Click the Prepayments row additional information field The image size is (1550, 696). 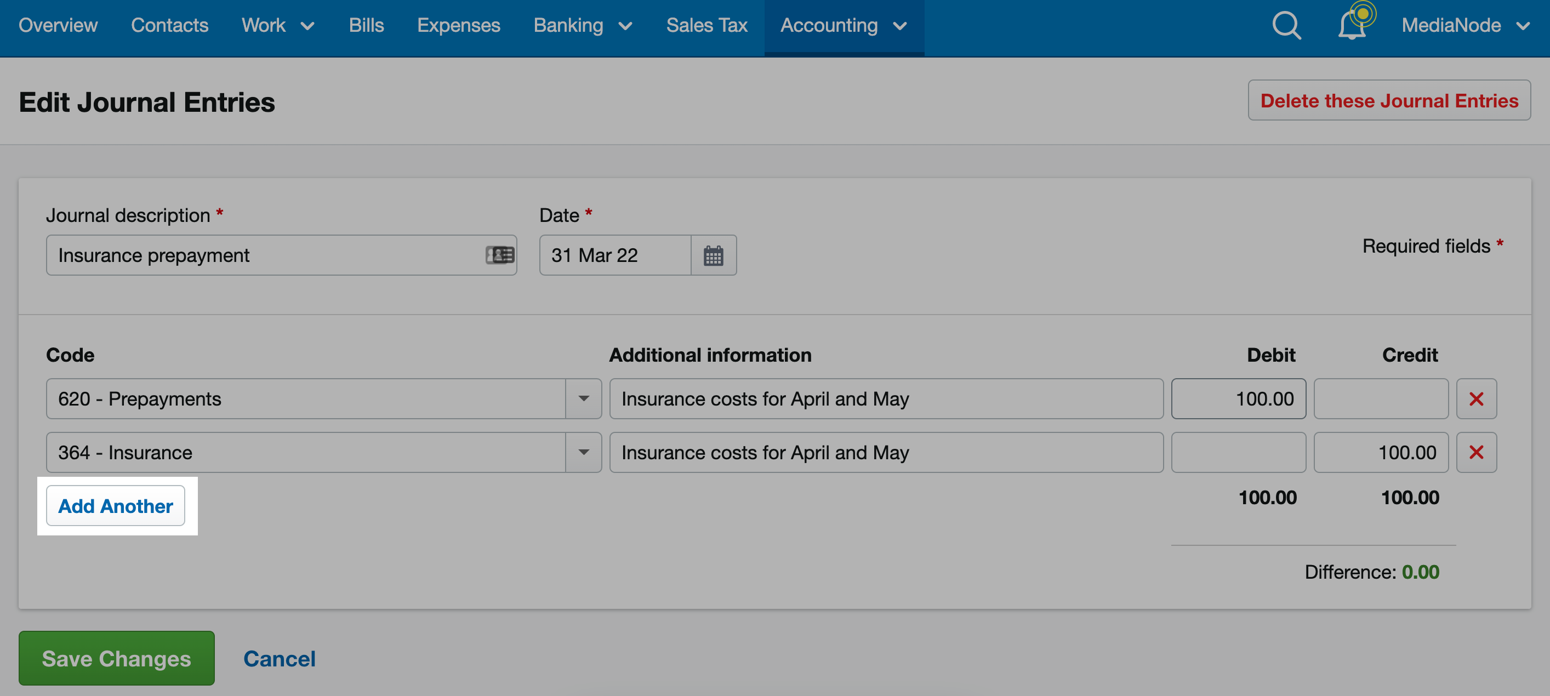coord(886,399)
